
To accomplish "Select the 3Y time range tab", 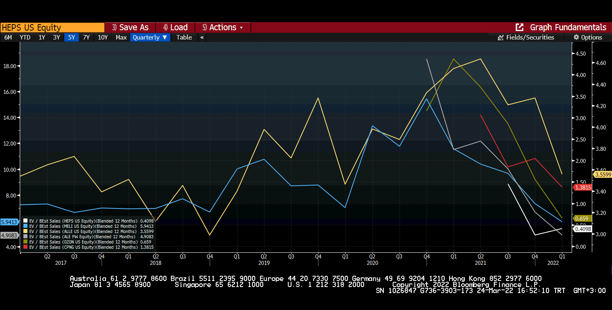I will pyautogui.click(x=56, y=37).
